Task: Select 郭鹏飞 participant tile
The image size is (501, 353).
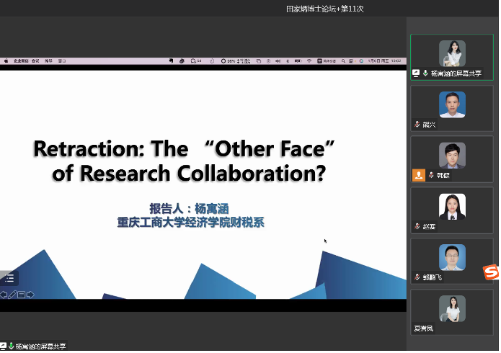Action: coord(452,258)
